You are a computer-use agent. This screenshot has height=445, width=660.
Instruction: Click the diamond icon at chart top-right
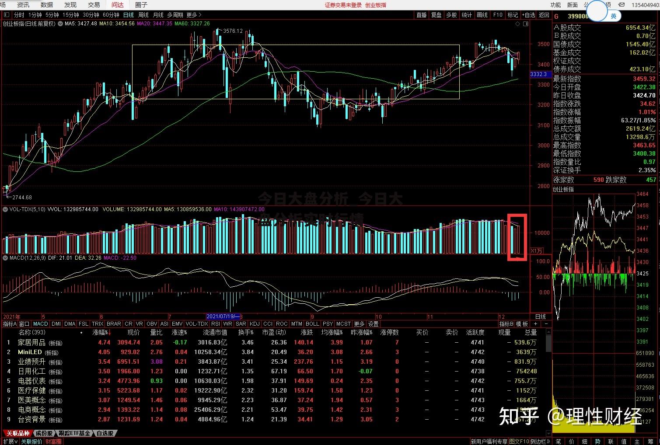coord(518,24)
